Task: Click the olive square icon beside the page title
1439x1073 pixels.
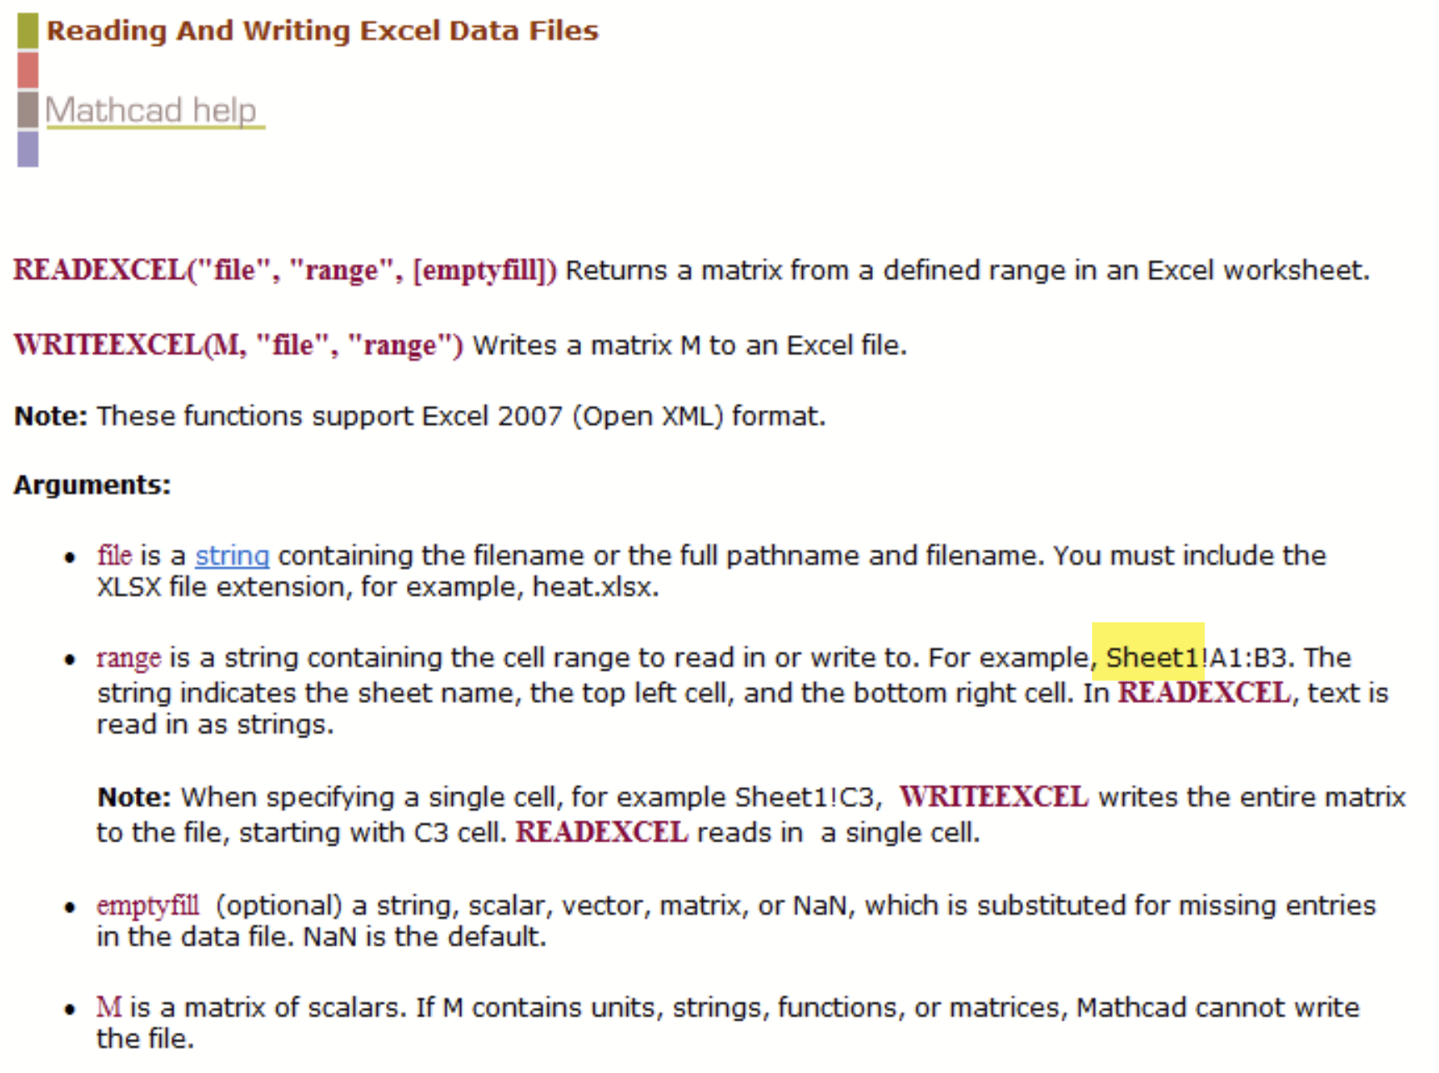Action: (28, 29)
